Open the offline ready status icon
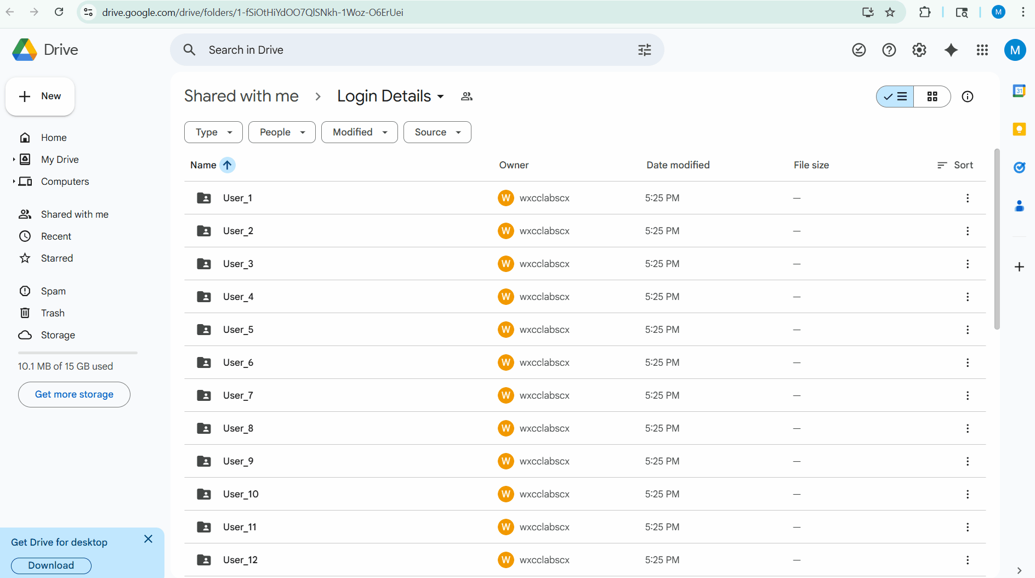 (858, 50)
